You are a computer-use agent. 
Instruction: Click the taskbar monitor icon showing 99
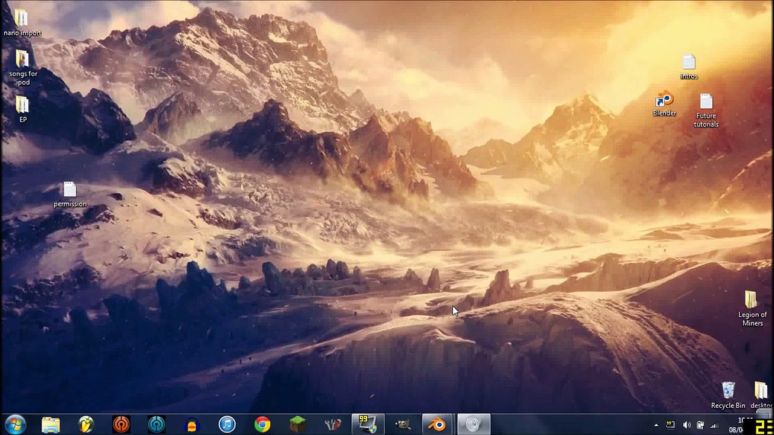click(x=368, y=424)
